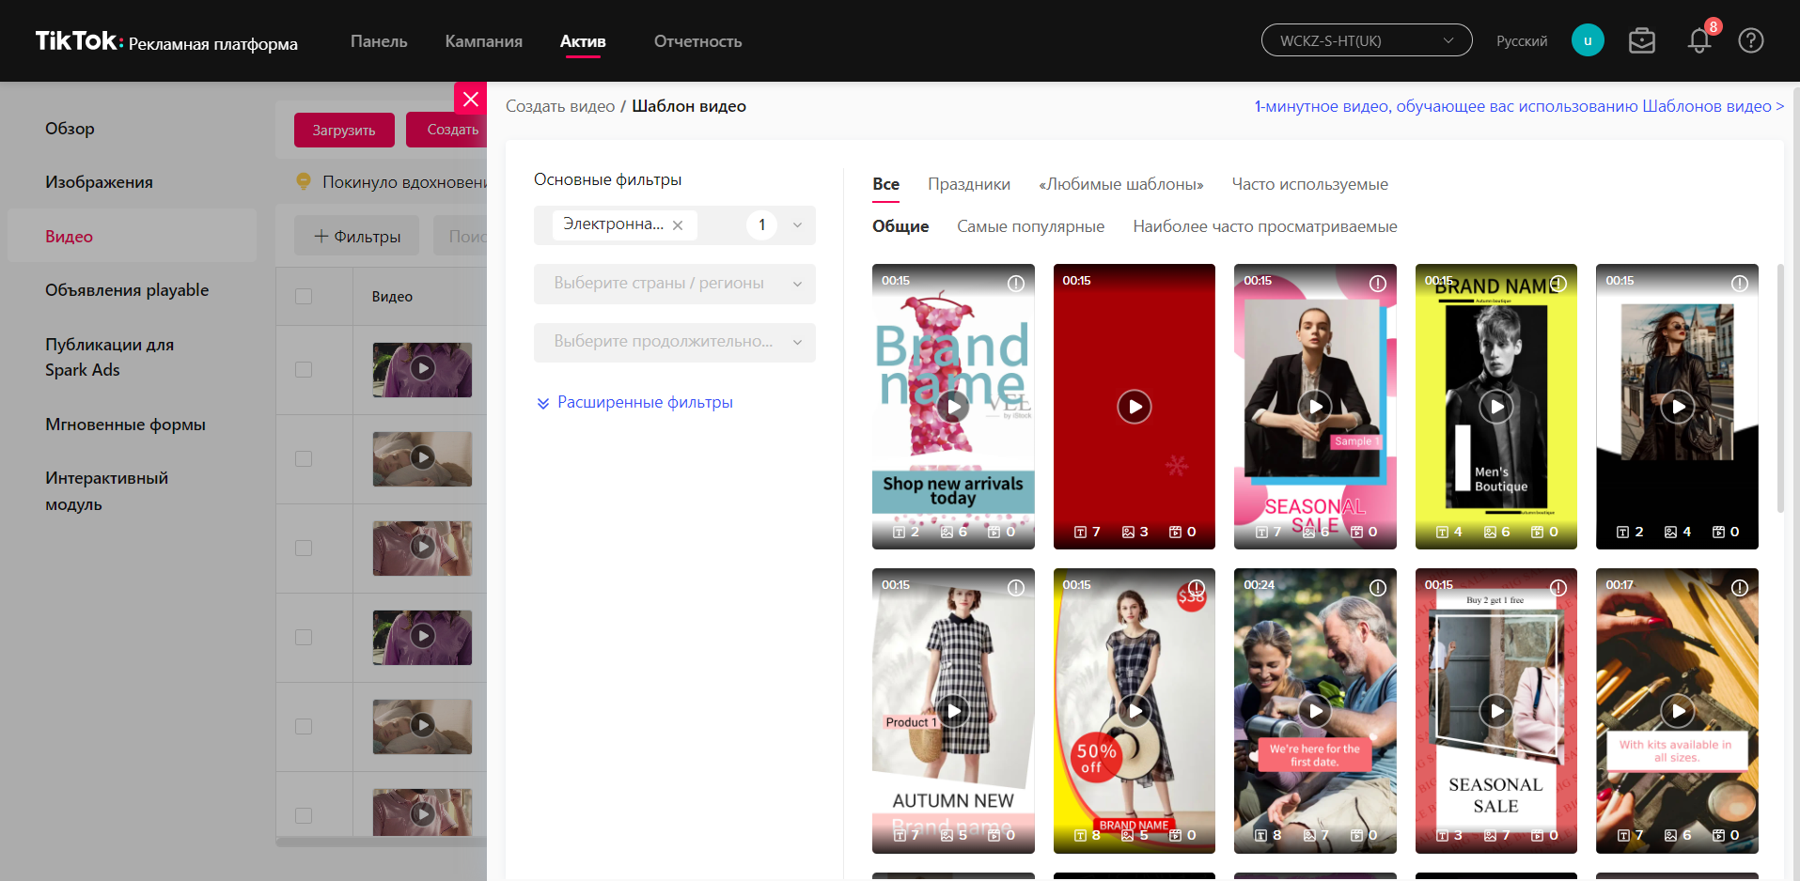Image resolution: width=1800 pixels, height=881 pixels.
Task: Show info for the Brand name dress template
Action: [x=1016, y=284]
